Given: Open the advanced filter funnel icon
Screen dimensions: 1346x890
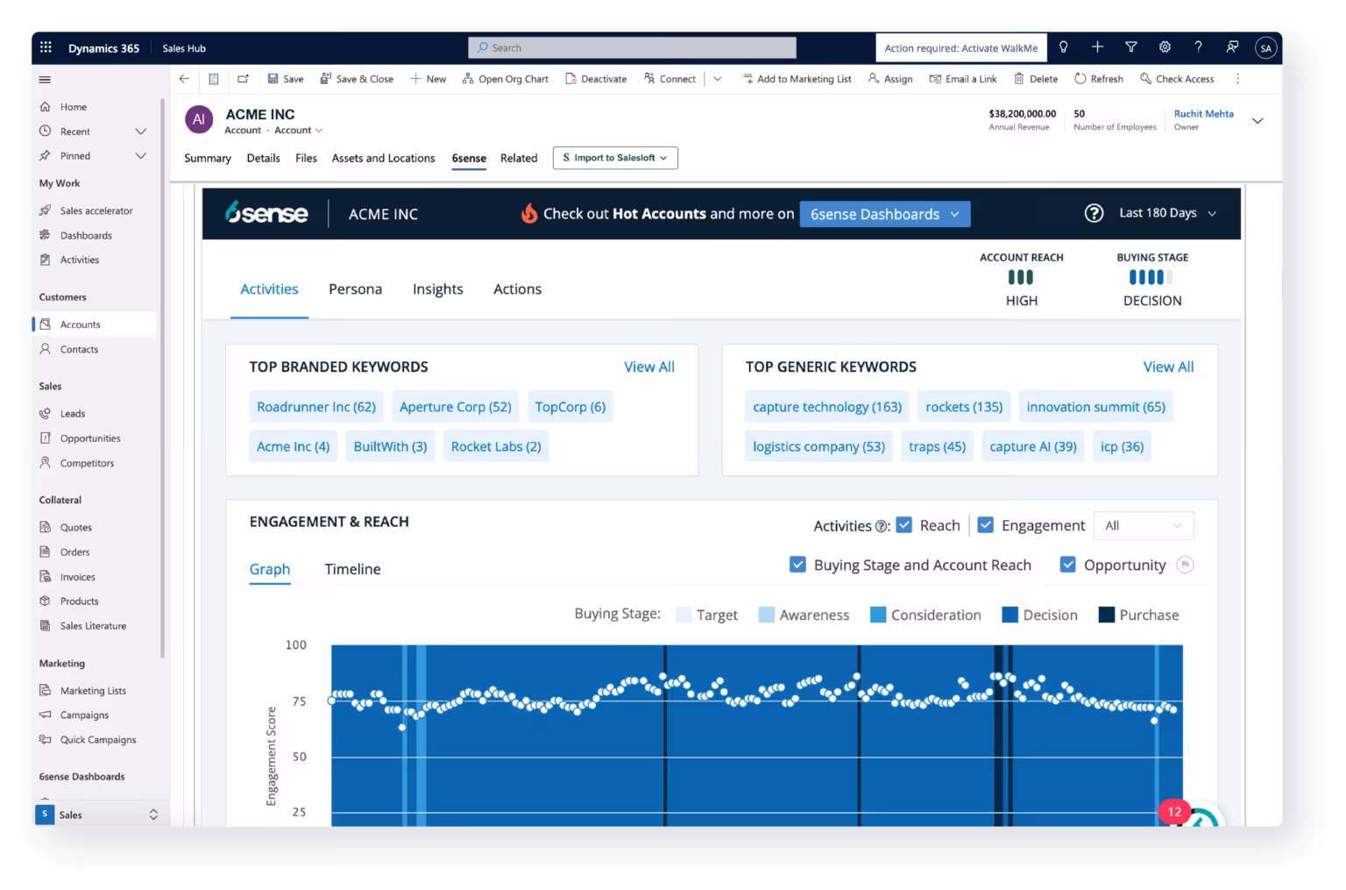Looking at the screenshot, I should [1131, 47].
